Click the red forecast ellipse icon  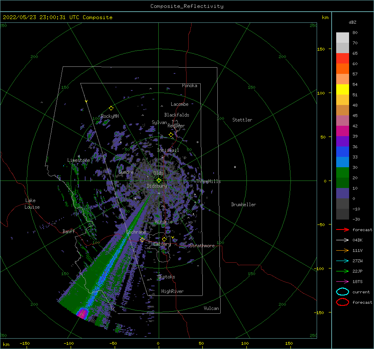tap(342, 302)
